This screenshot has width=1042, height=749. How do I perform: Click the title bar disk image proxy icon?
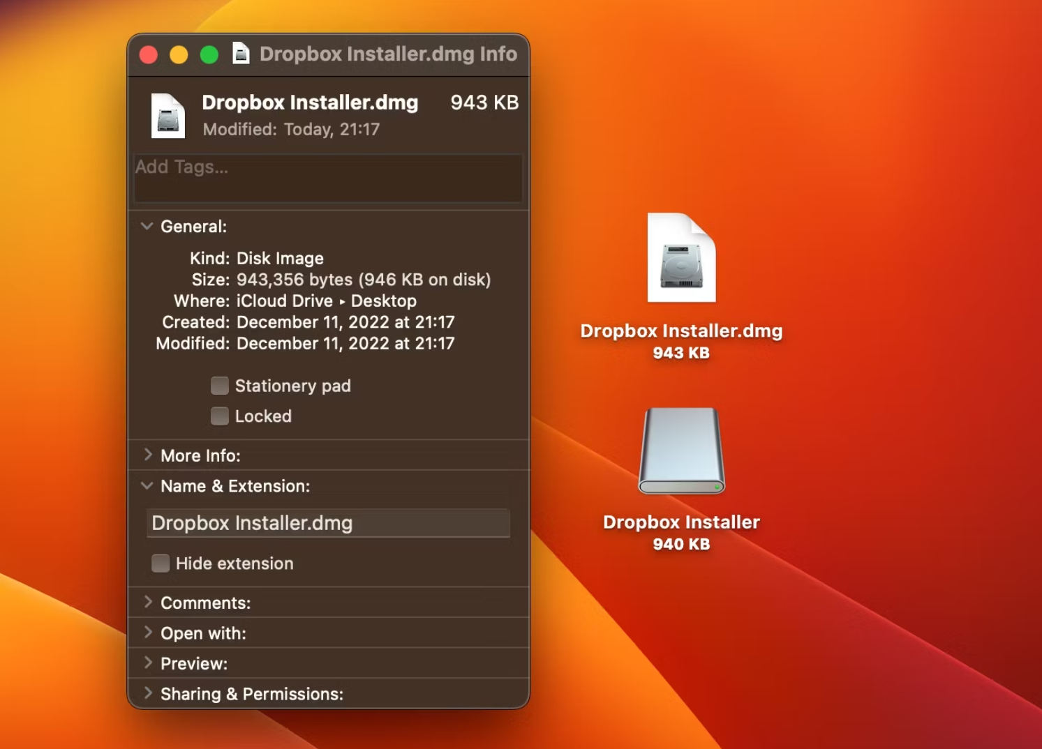pyautogui.click(x=241, y=54)
